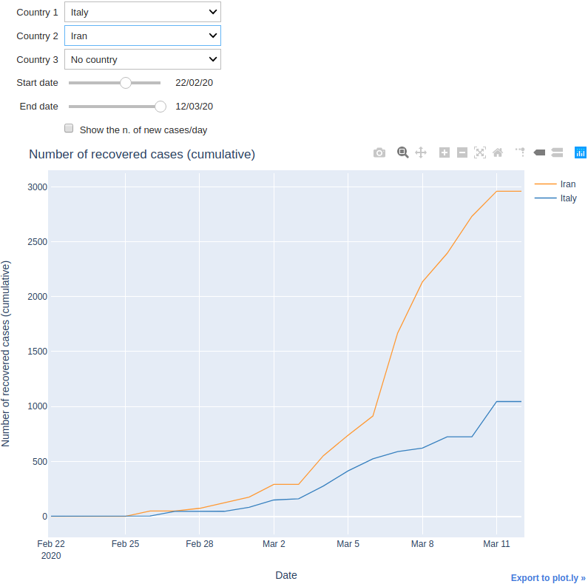Enable Show the n. of new cases/day

click(x=69, y=128)
